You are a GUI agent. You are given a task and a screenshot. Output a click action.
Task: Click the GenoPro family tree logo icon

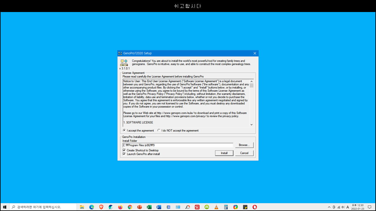[x=124, y=63]
